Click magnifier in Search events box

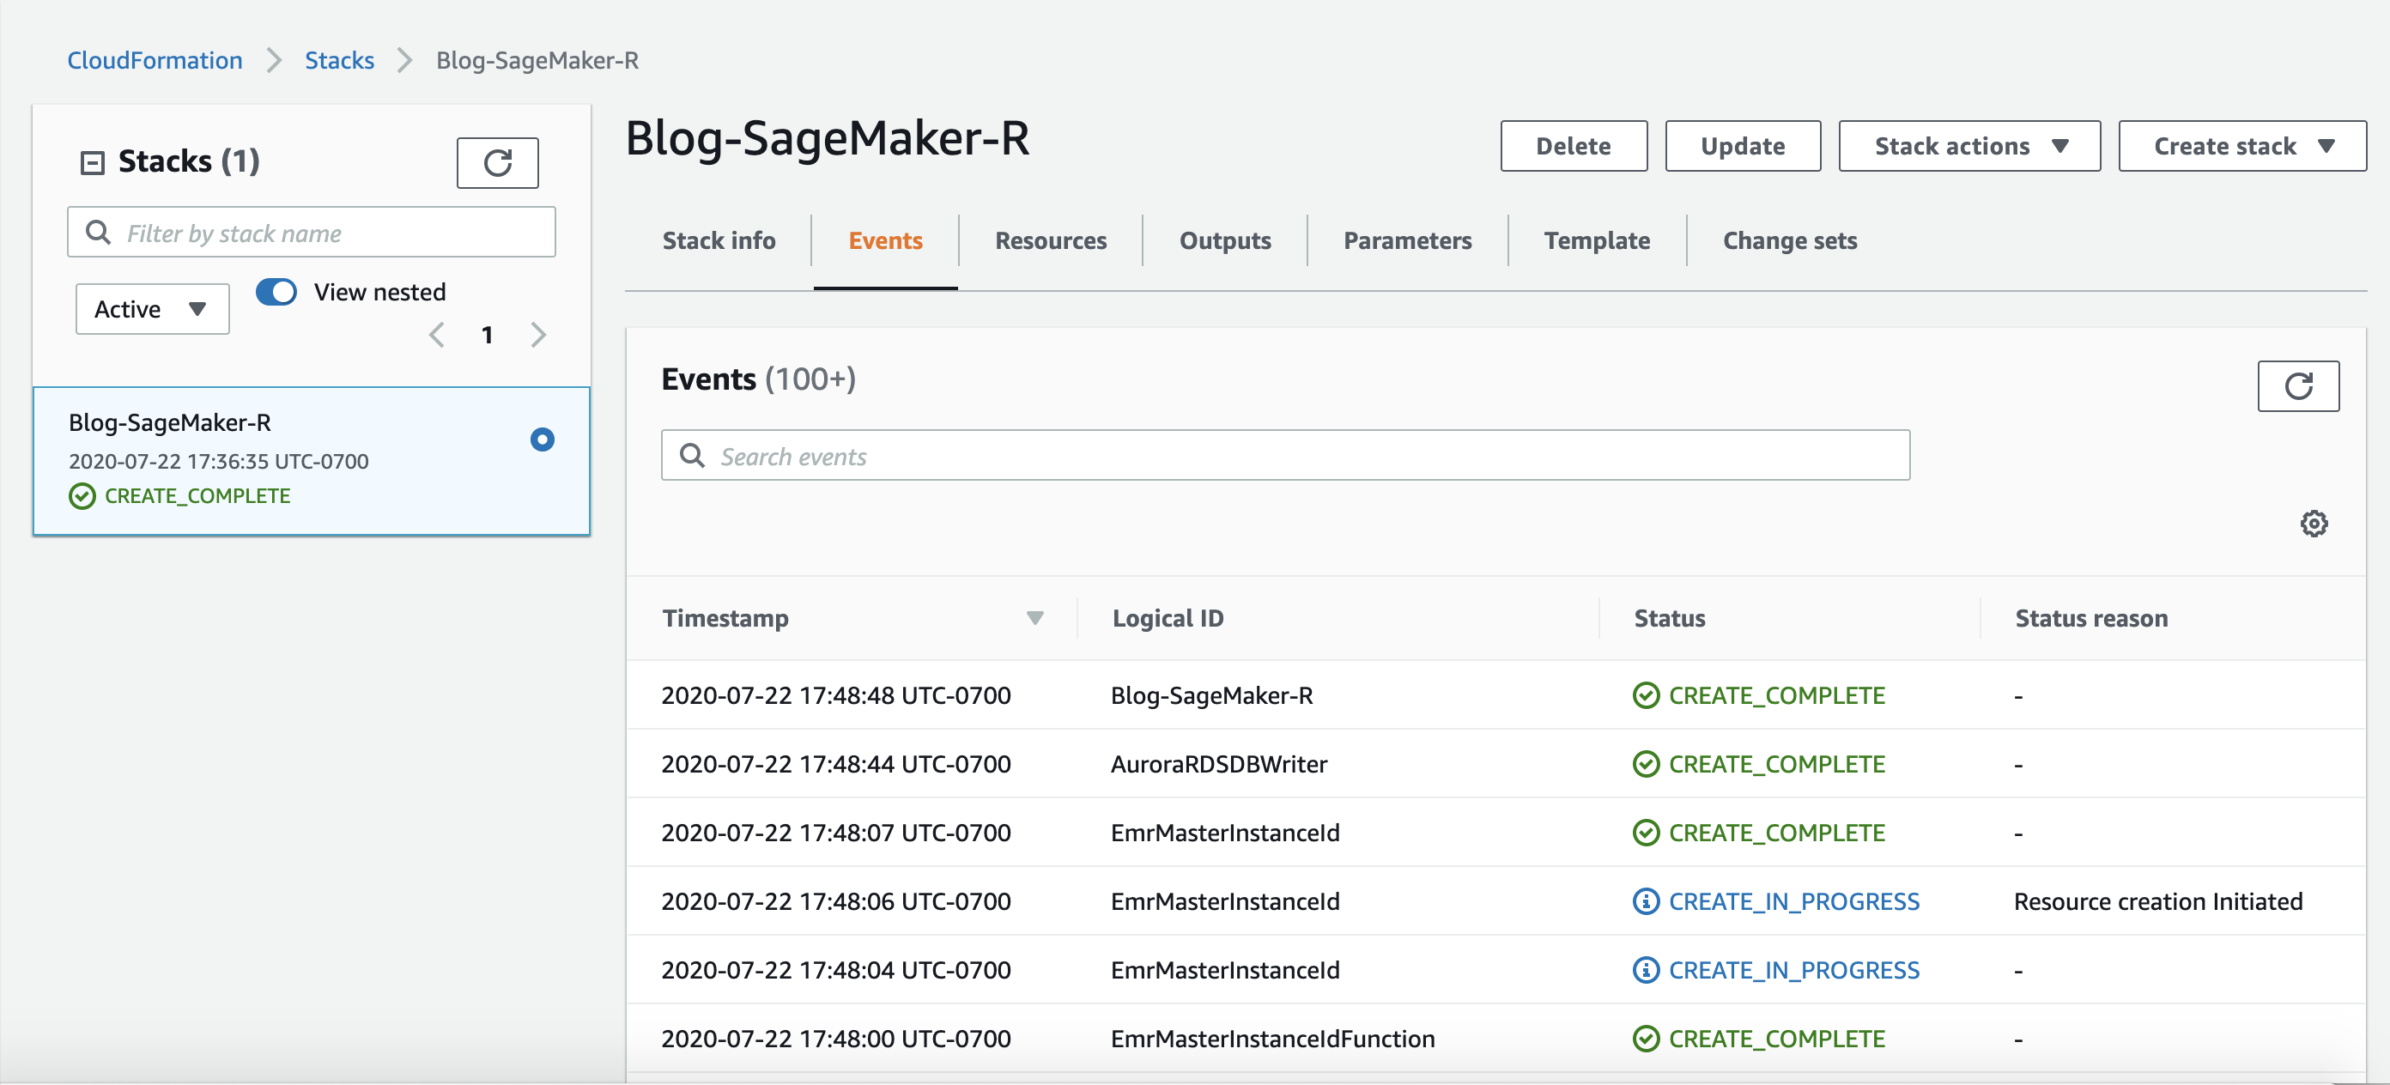click(x=692, y=455)
